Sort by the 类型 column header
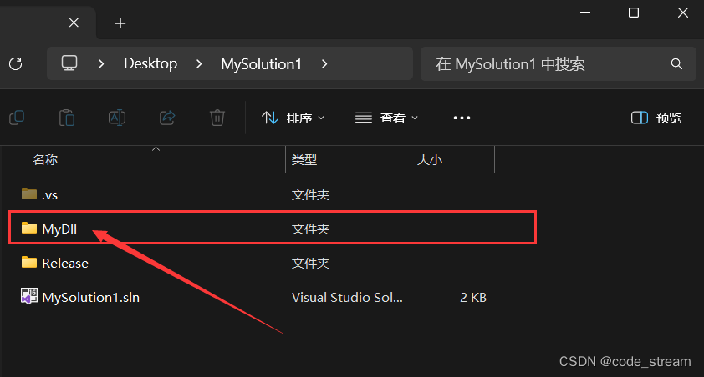The height and width of the screenshot is (377, 704). pos(304,160)
